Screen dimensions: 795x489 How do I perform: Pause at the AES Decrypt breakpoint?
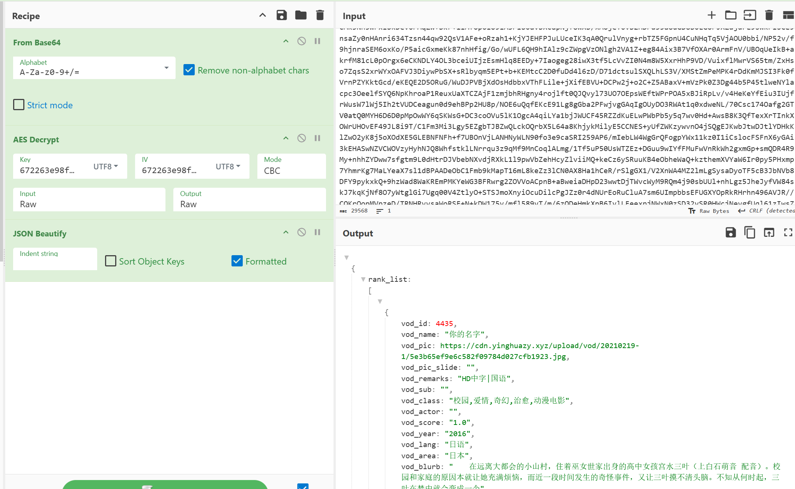[x=317, y=138]
